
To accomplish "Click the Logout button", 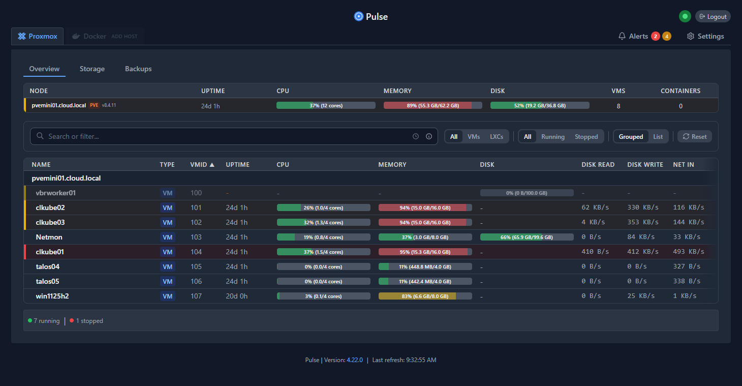I will coord(713,16).
